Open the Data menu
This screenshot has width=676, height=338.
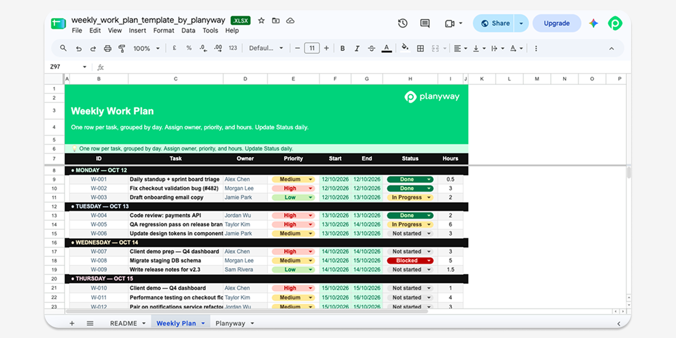coord(188,30)
